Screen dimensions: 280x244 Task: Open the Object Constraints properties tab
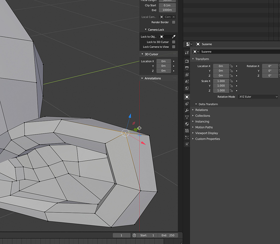187,104
